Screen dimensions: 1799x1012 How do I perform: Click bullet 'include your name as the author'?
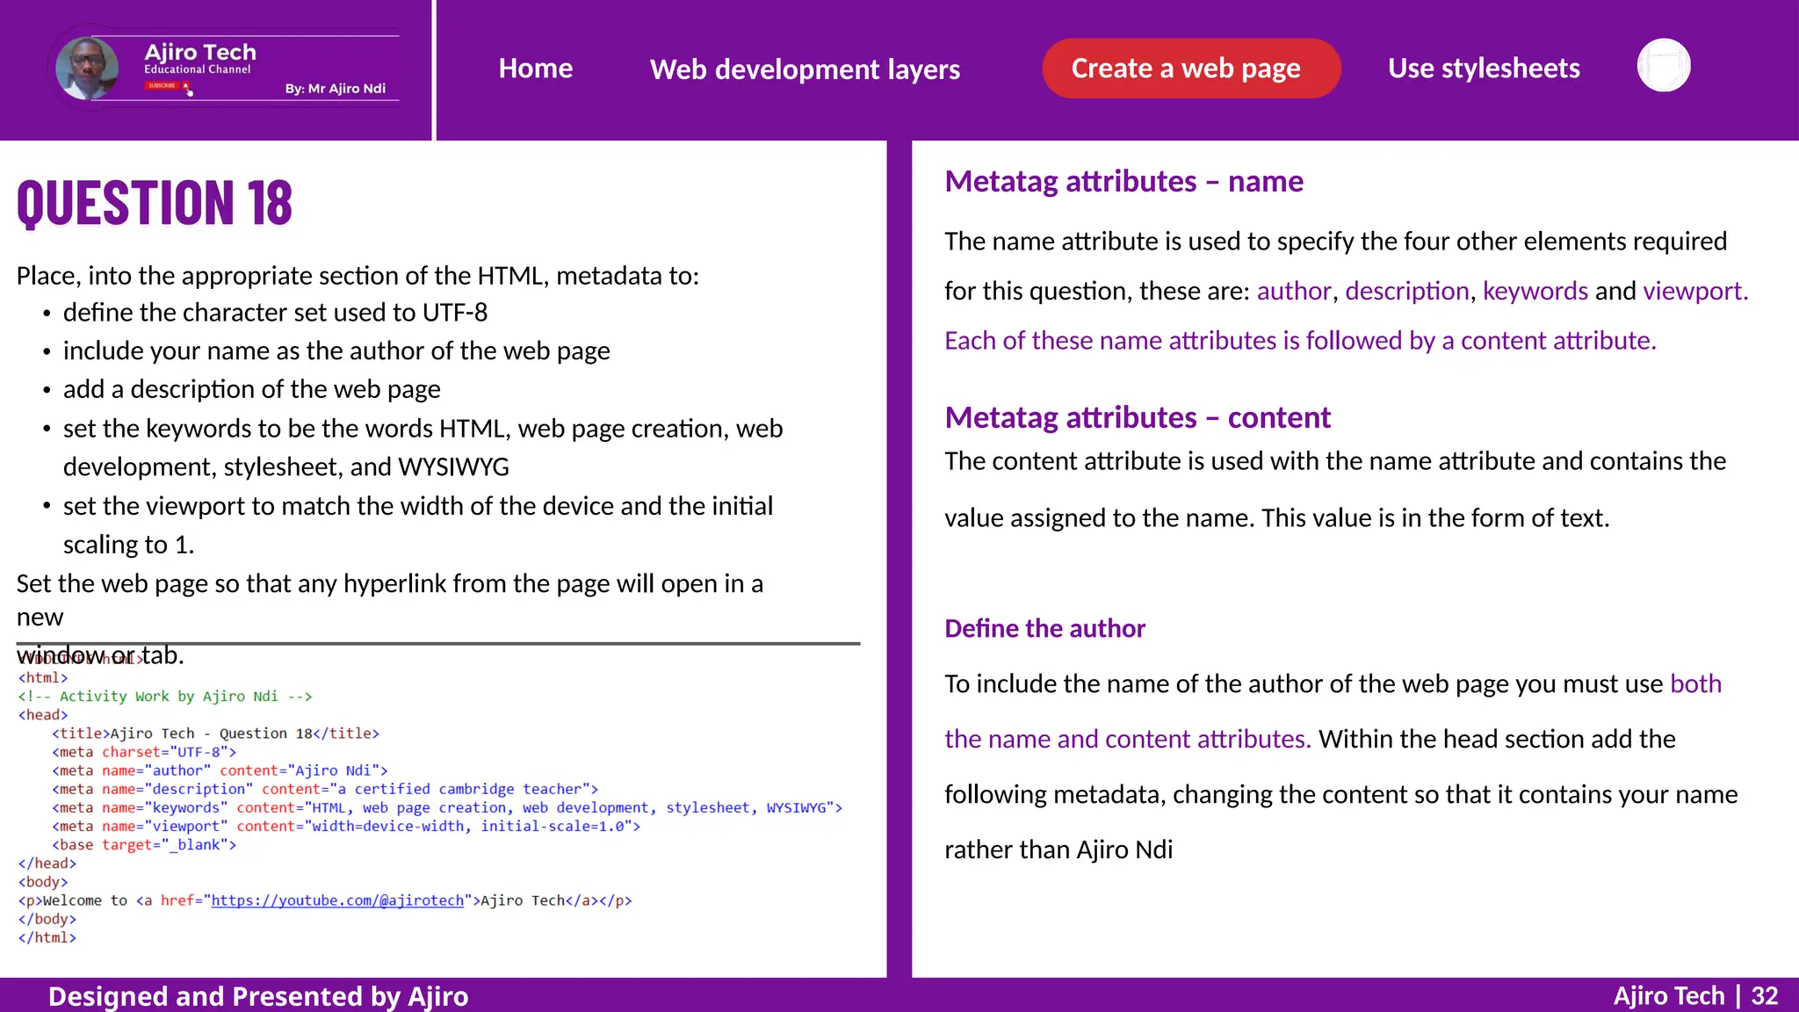336,351
